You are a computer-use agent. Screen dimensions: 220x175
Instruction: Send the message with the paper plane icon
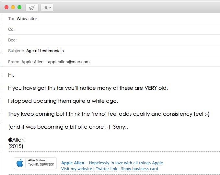[x=32, y=7]
